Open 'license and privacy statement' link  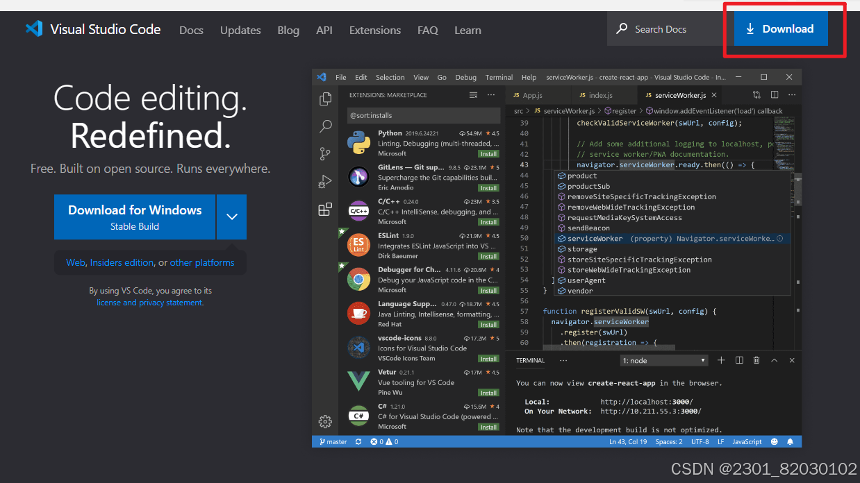149,303
